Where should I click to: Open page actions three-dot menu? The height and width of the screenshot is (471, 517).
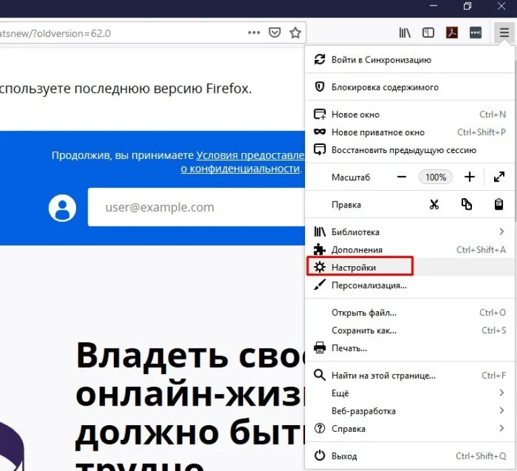tap(254, 32)
